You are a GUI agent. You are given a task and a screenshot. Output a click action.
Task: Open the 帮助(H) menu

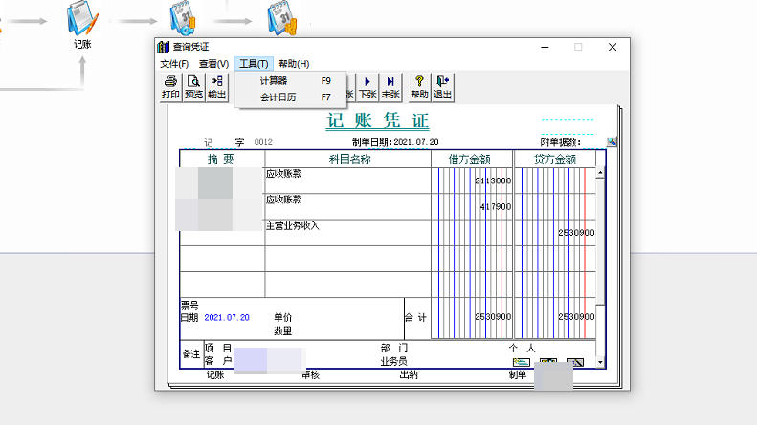294,64
